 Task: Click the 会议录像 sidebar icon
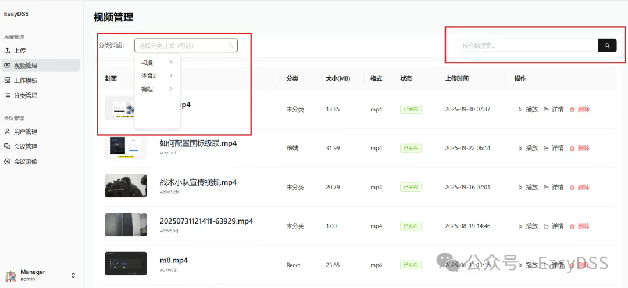coord(8,162)
